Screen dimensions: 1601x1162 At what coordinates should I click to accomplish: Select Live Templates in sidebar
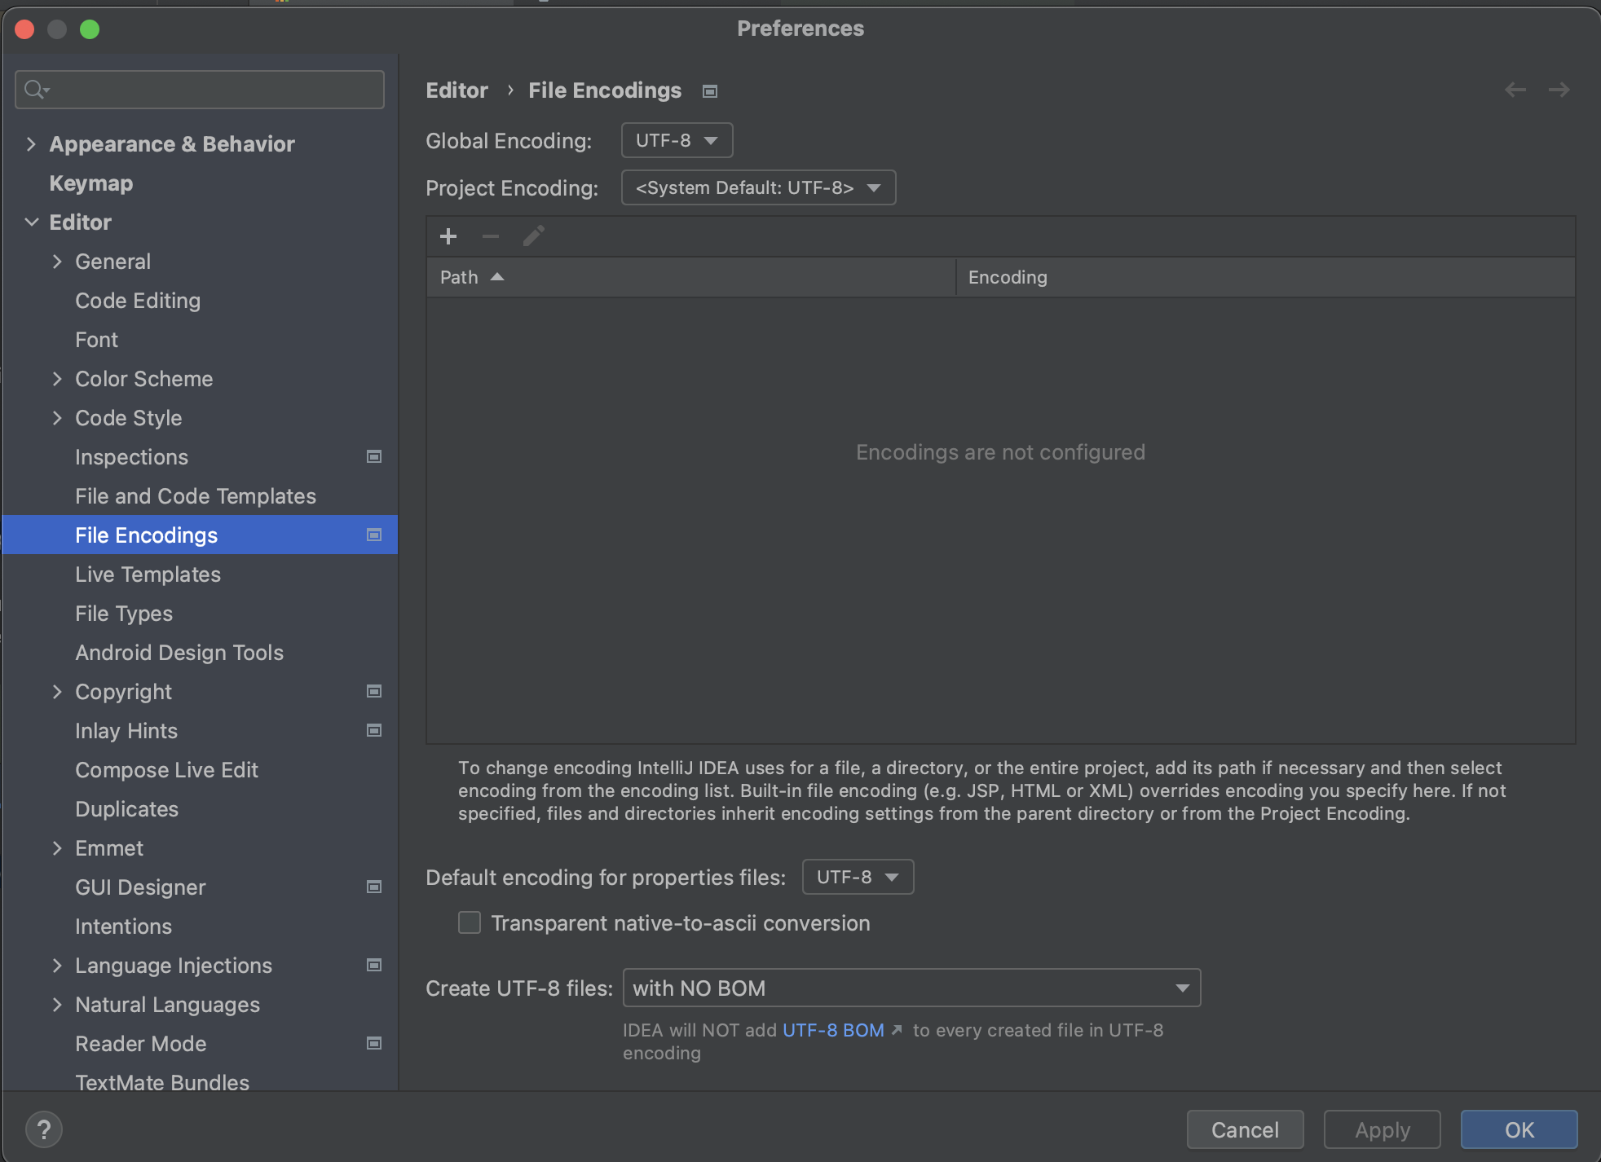coord(148,574)
